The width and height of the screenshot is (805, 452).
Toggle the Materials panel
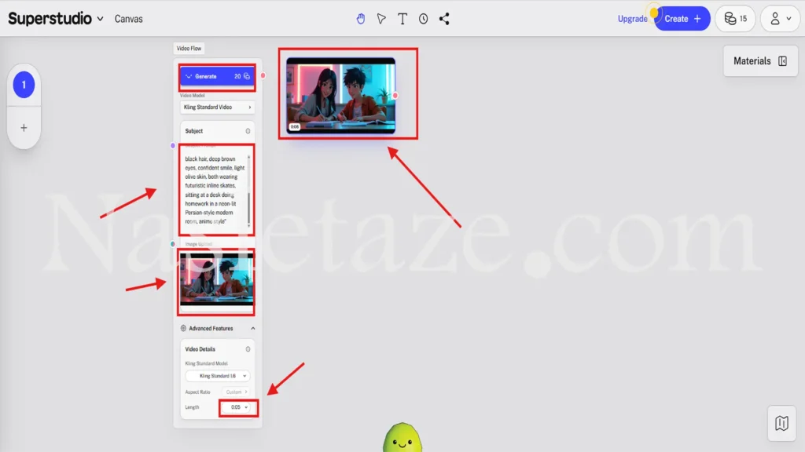pos(760,61)
